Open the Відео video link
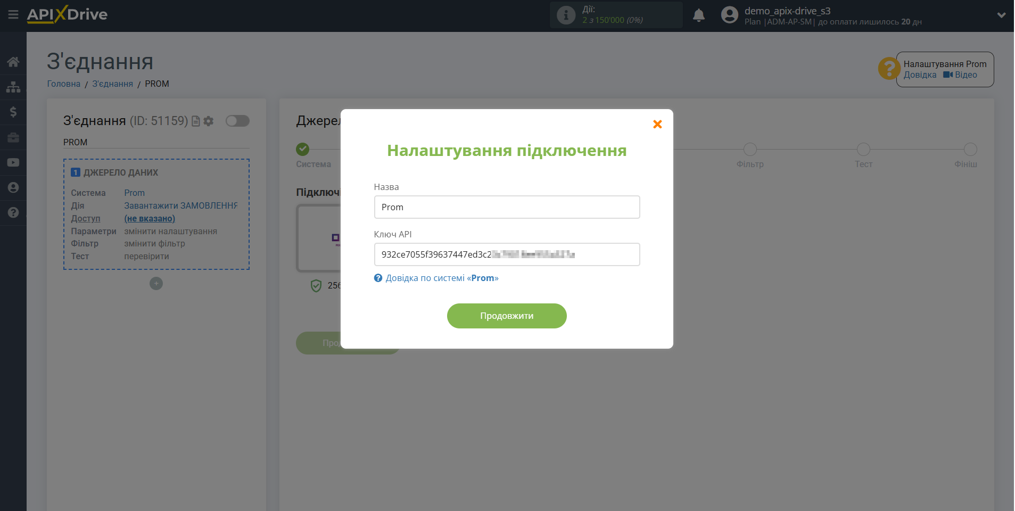This screenshot has height=511, width=1015. click(x=960, y=75)
